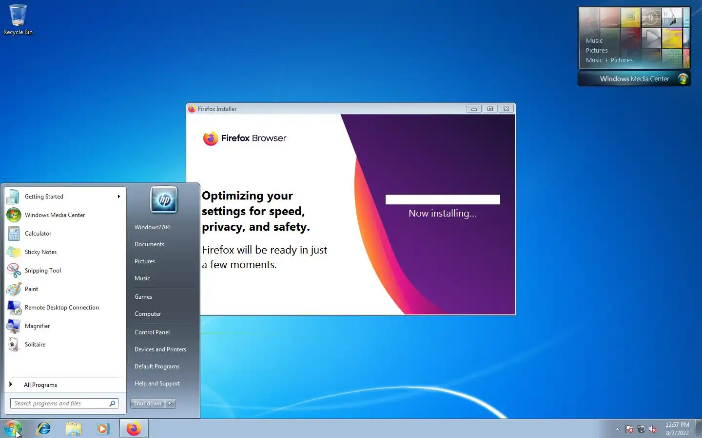Viewport: 702px width, 438px height.
Task: Expand All Programs list
Action: 65,385
